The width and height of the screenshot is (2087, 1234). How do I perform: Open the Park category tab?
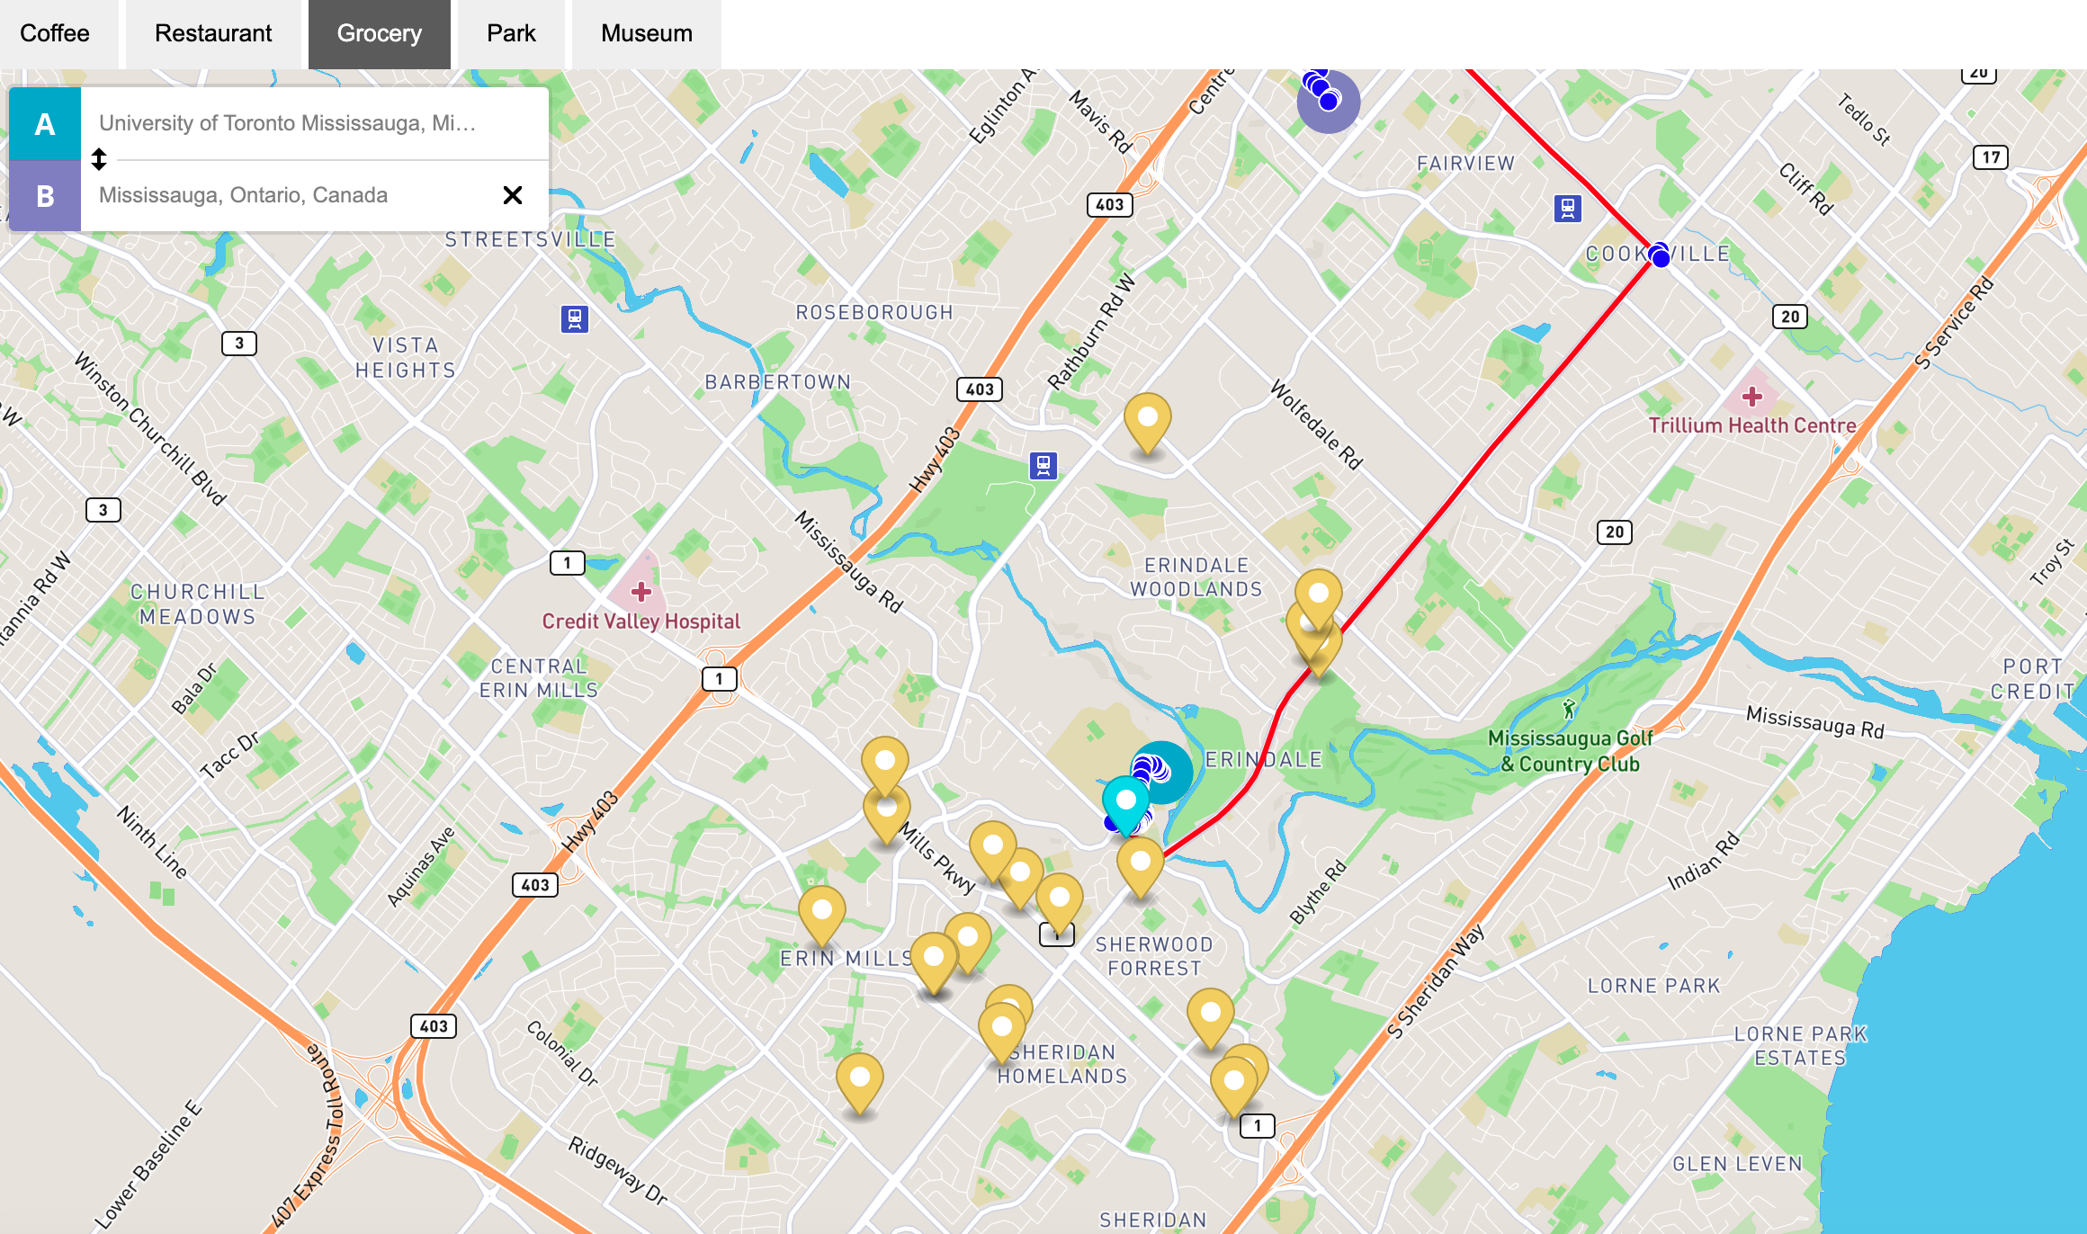511,33
